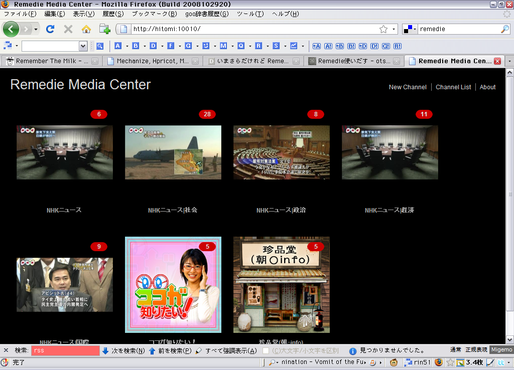
Task: Click the goo dictionary 'G' toolbar icon
Action: point(188,46)
